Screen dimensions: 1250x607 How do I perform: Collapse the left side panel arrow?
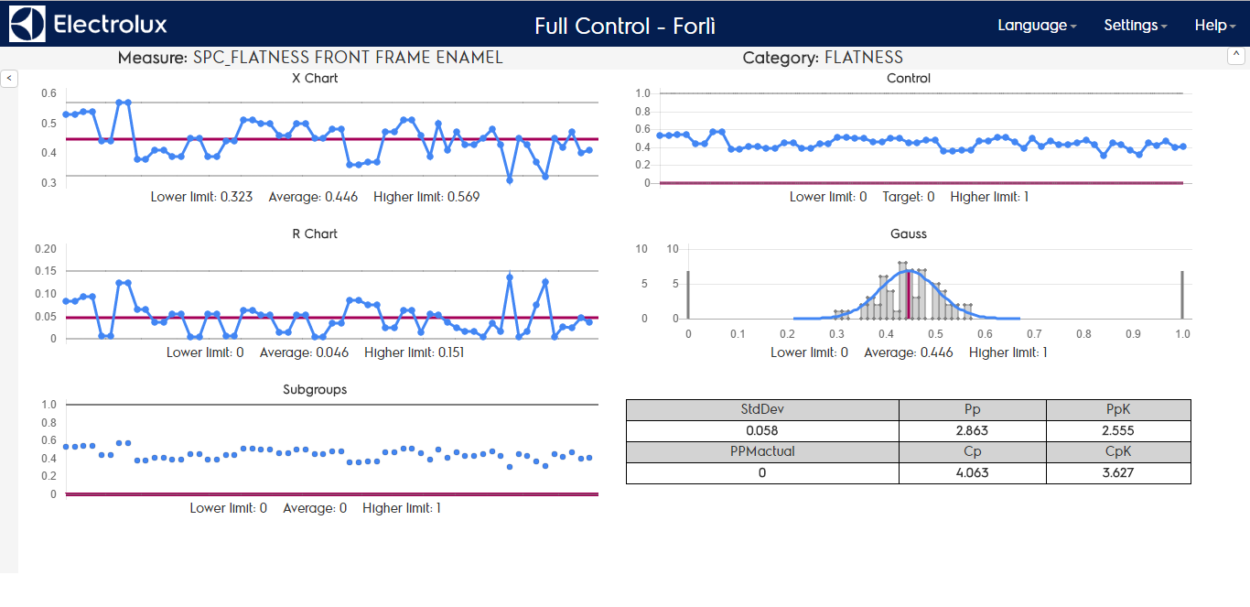click(x=8, y=79)
